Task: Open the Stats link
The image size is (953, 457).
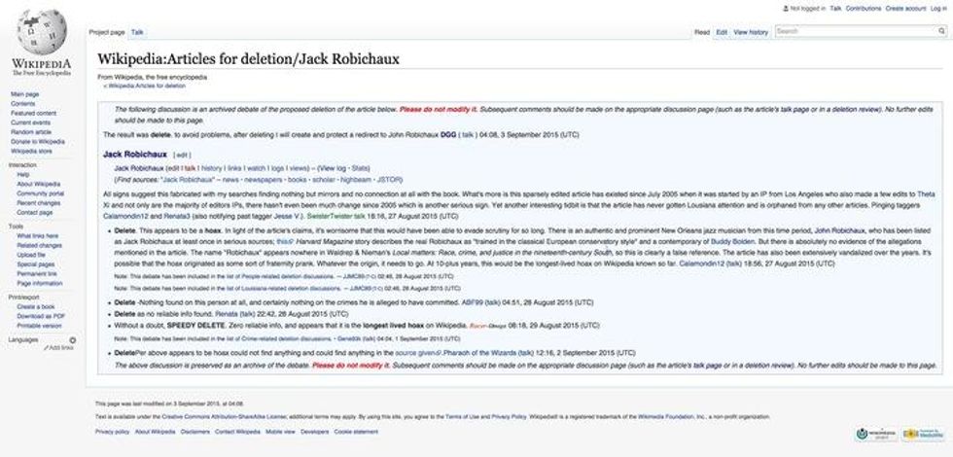Action: coord(360,167)
